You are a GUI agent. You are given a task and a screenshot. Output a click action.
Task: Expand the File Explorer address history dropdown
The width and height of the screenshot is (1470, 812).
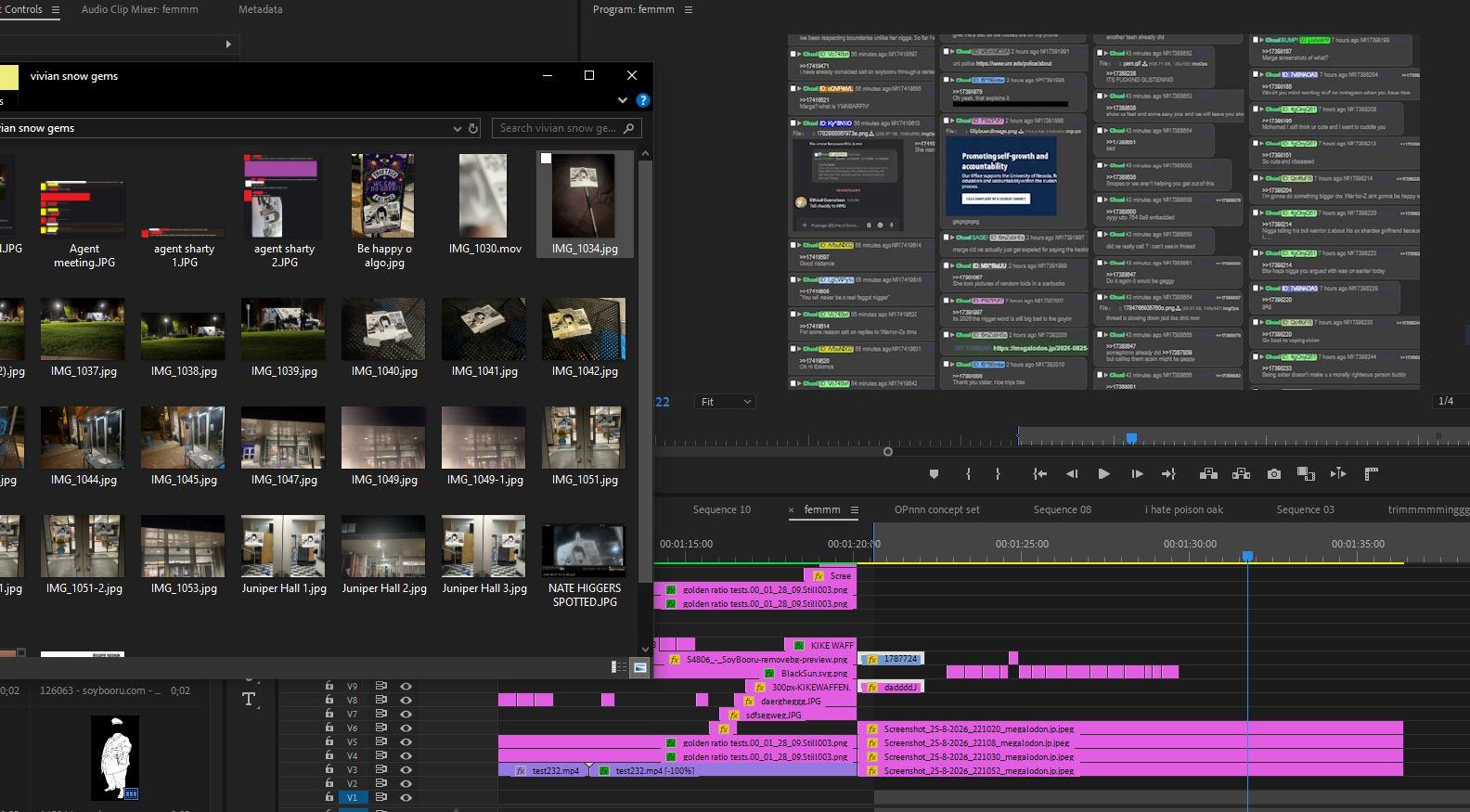(457, 128)
